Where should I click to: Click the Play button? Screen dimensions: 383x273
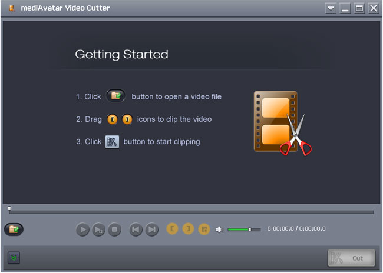[x=82, y=229]
